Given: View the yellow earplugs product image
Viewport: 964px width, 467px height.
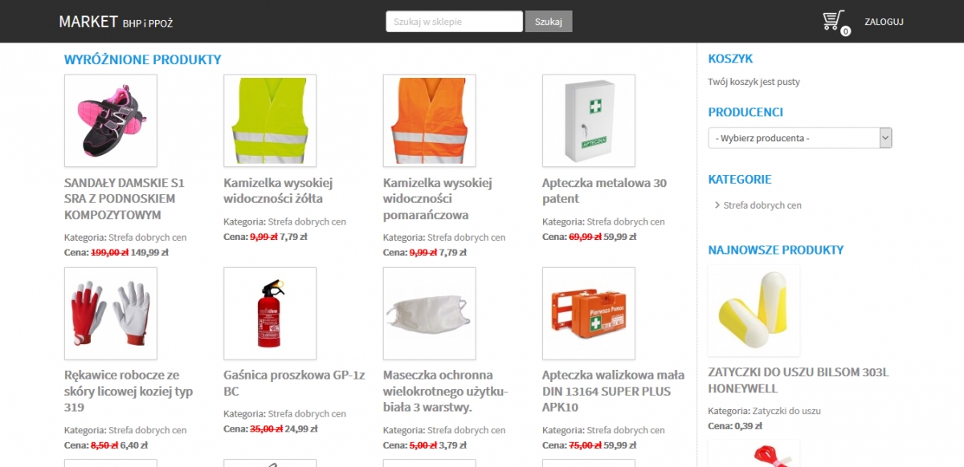Looking at the screenshot, I should coord(754,311).
